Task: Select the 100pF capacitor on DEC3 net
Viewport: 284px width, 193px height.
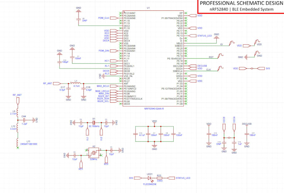Action: (x=59, y=62)
